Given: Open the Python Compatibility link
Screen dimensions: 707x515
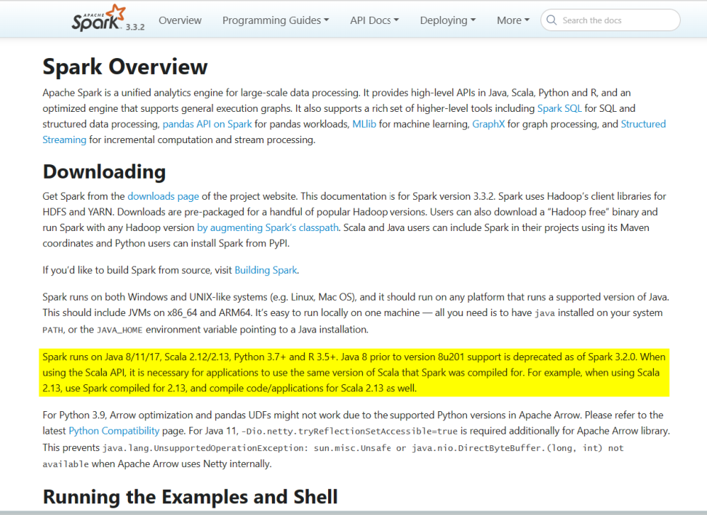Looking at the screenshot, I should pos(114,431).
